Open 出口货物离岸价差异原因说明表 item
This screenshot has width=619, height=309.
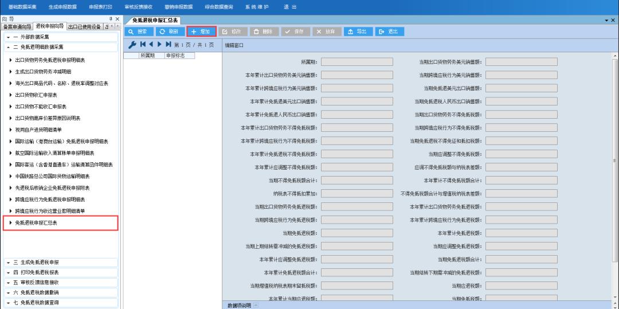(48, 118)
